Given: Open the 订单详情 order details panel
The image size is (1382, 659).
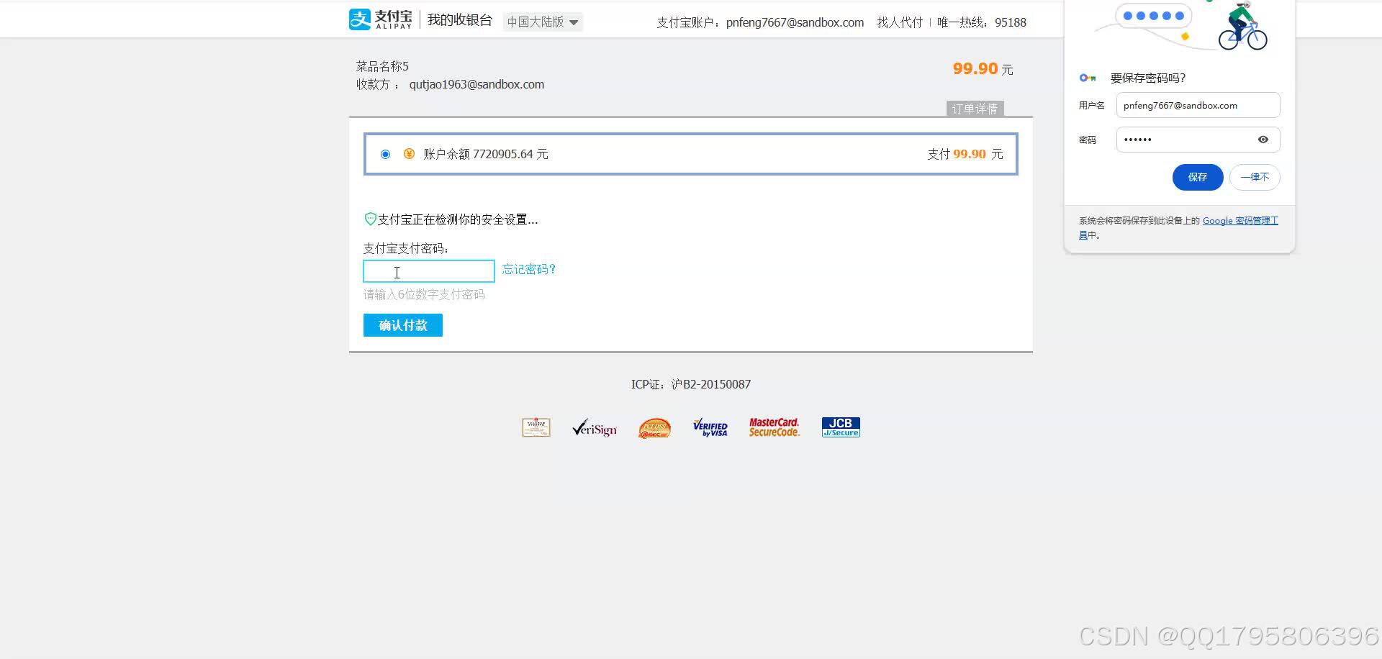Looking at the screenshot, I should (975, 108).
